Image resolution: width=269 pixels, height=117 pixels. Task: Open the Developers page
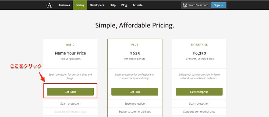click(x=97, y=5)
